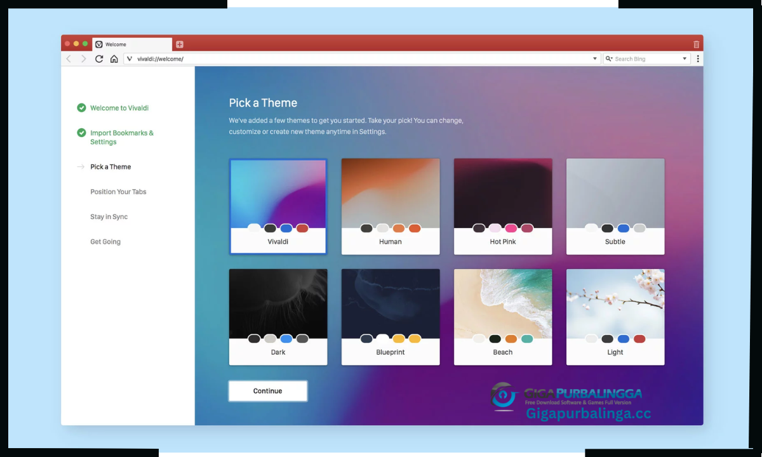The image size is (762, 457).
Task: Reload the page with the refresh icon
Action: (99, 59)
